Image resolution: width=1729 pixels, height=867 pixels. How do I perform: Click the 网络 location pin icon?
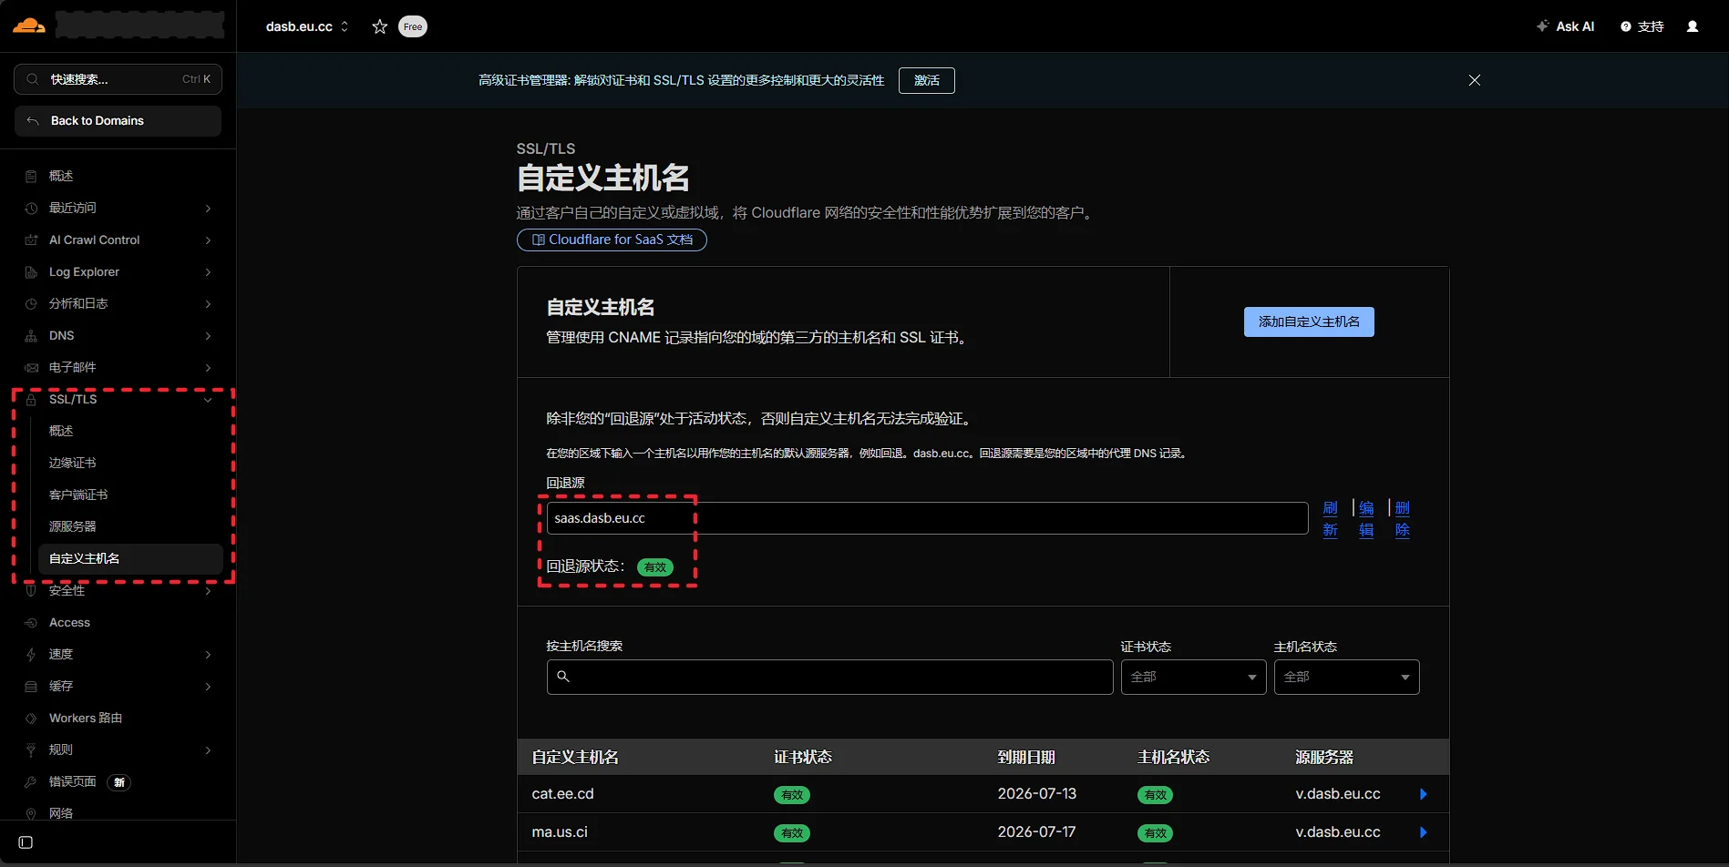[31, 813]
